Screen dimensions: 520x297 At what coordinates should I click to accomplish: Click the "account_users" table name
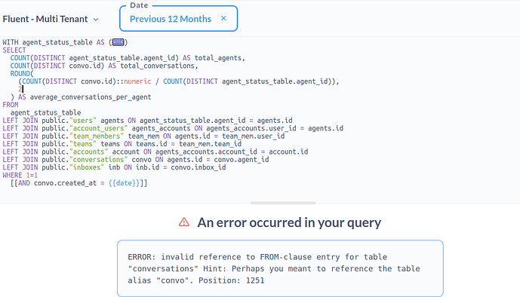(99, 128)
